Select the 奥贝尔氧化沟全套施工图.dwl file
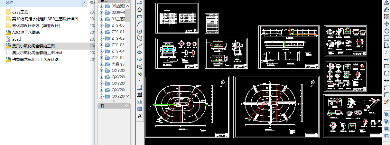Viewport: 390px width, 145px height. click(37, 53)
